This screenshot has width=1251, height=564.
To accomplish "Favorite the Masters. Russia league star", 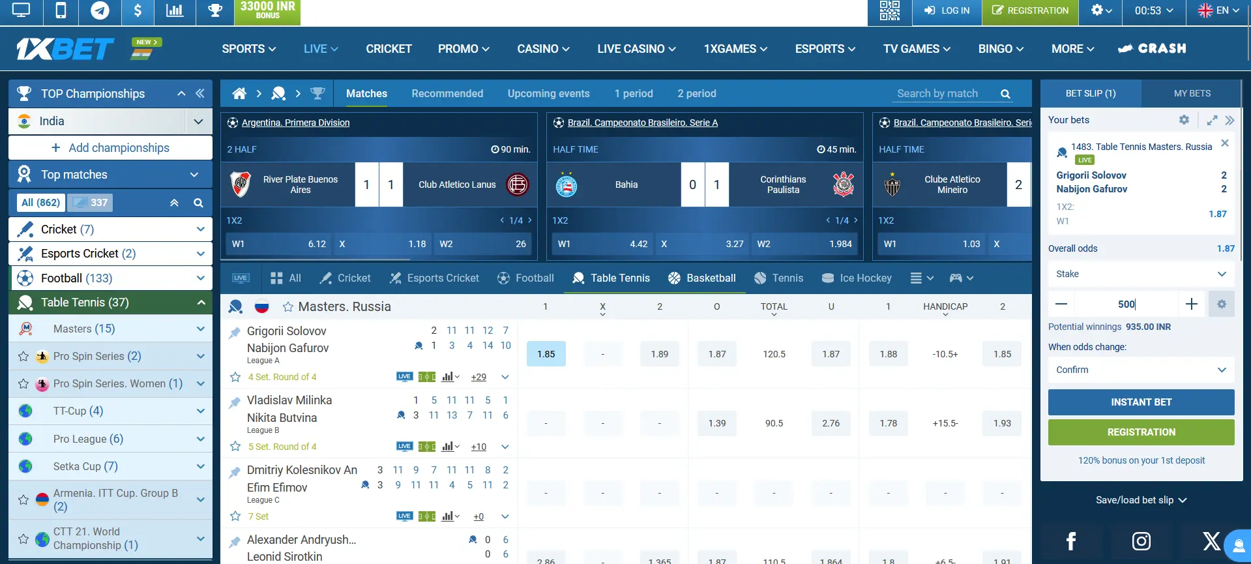I will [x=287, y=307].
